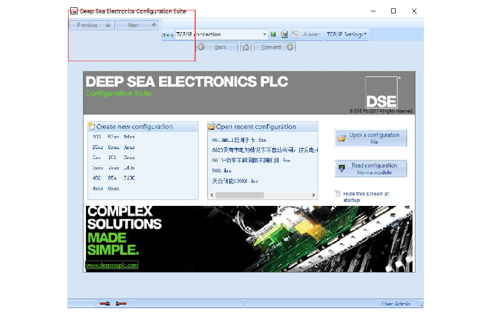Click the Home icon button

[246, 47]
